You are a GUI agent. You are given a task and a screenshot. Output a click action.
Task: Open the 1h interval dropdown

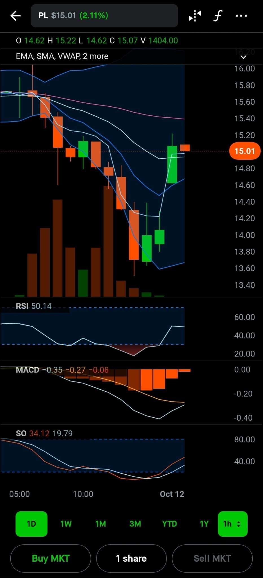233,524
